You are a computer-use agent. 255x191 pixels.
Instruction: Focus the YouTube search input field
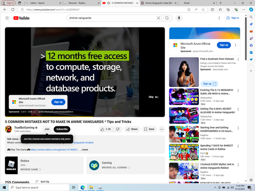112,18
